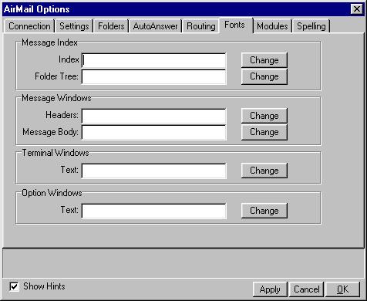The width and height of the screenshot is (367, 301).
Task: Click the Apply button
Action: coord(270,289)
